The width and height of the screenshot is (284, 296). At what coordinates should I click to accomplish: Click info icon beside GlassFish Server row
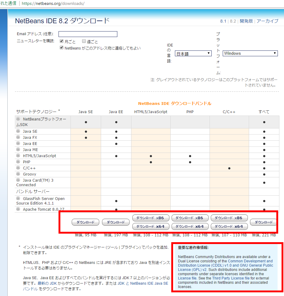[18, 198]
